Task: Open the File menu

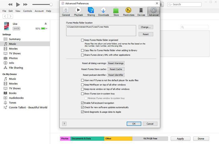Action: click(x=4, y=11)
